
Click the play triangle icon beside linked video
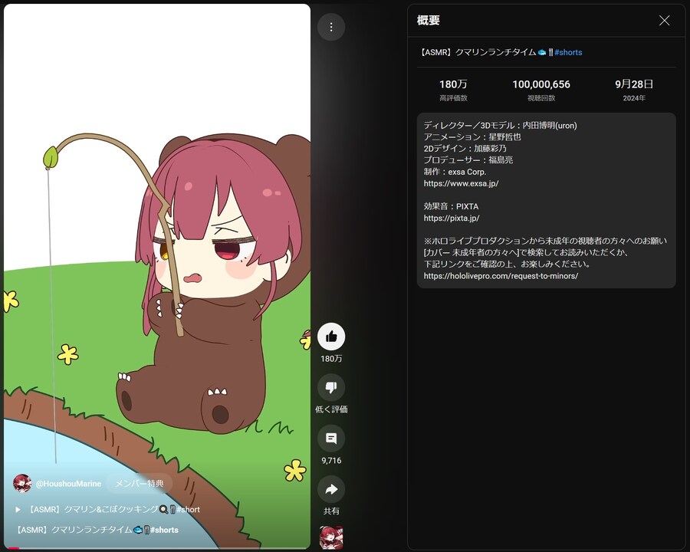point(18,509)
